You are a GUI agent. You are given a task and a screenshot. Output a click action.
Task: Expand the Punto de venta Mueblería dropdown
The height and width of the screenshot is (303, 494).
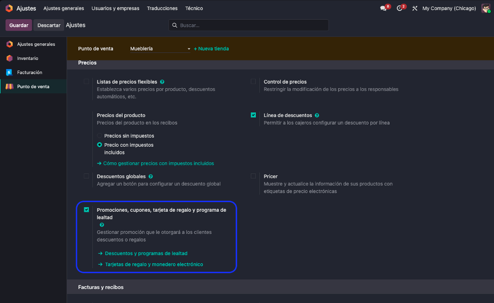160,49
